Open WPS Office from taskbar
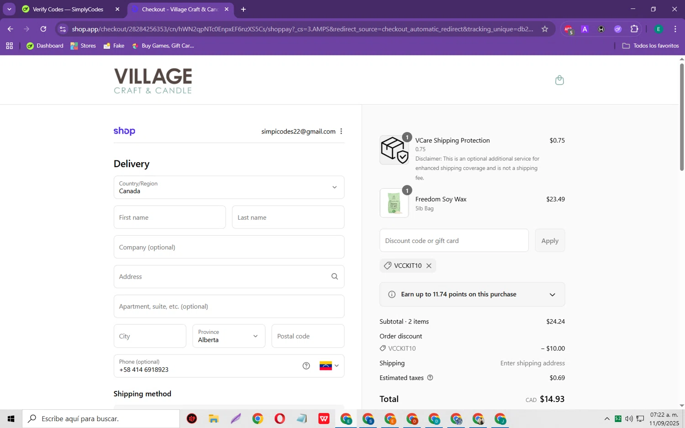The image size is (685, 428). 324,418
